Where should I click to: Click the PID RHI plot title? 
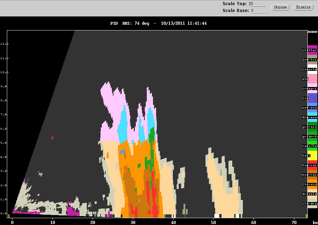[x=158, y=23]
